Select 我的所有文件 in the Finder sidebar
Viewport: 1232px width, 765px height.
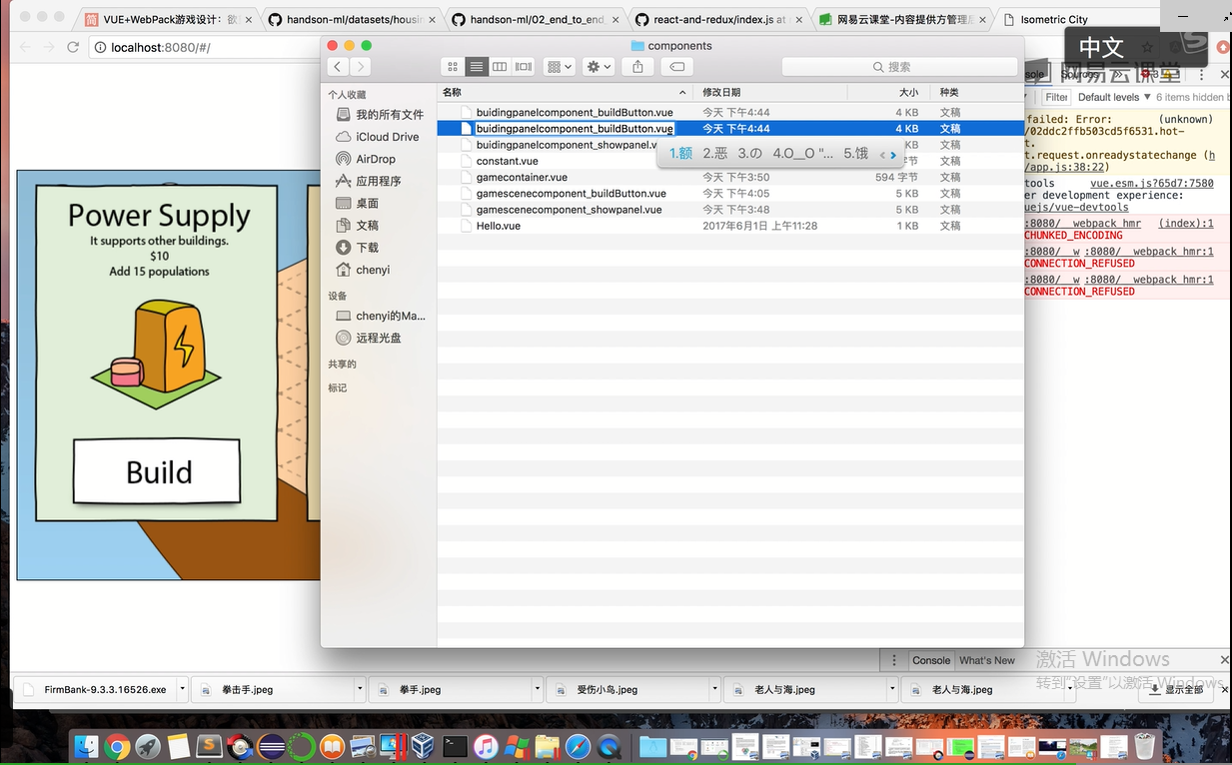(x=380, y=115)
